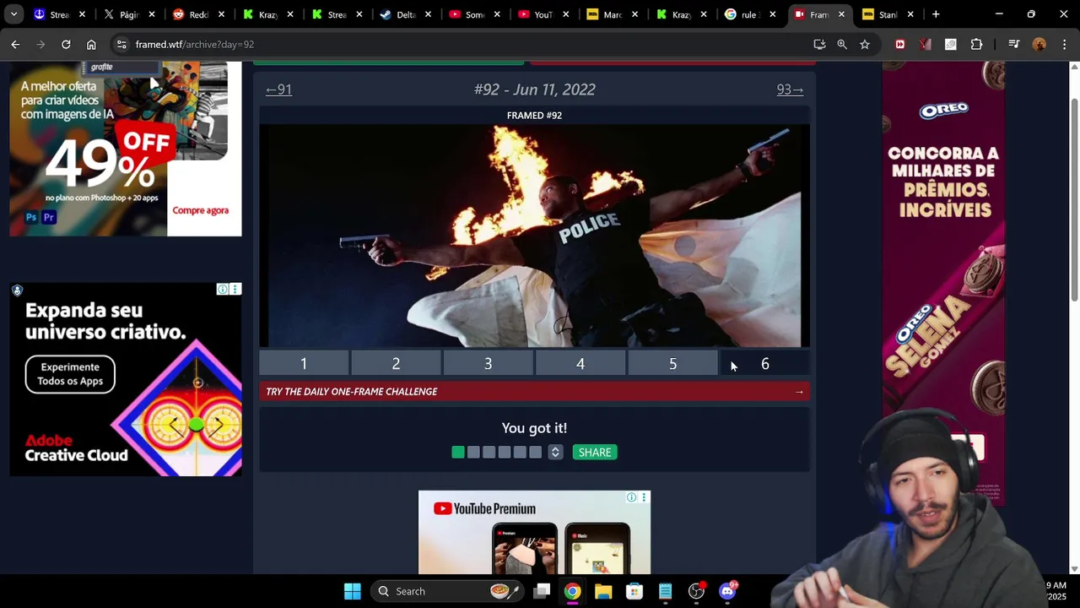1080x608 pixels.
Task: Click Compre agora in Adobe ad
Action: [x=201, y=210]
